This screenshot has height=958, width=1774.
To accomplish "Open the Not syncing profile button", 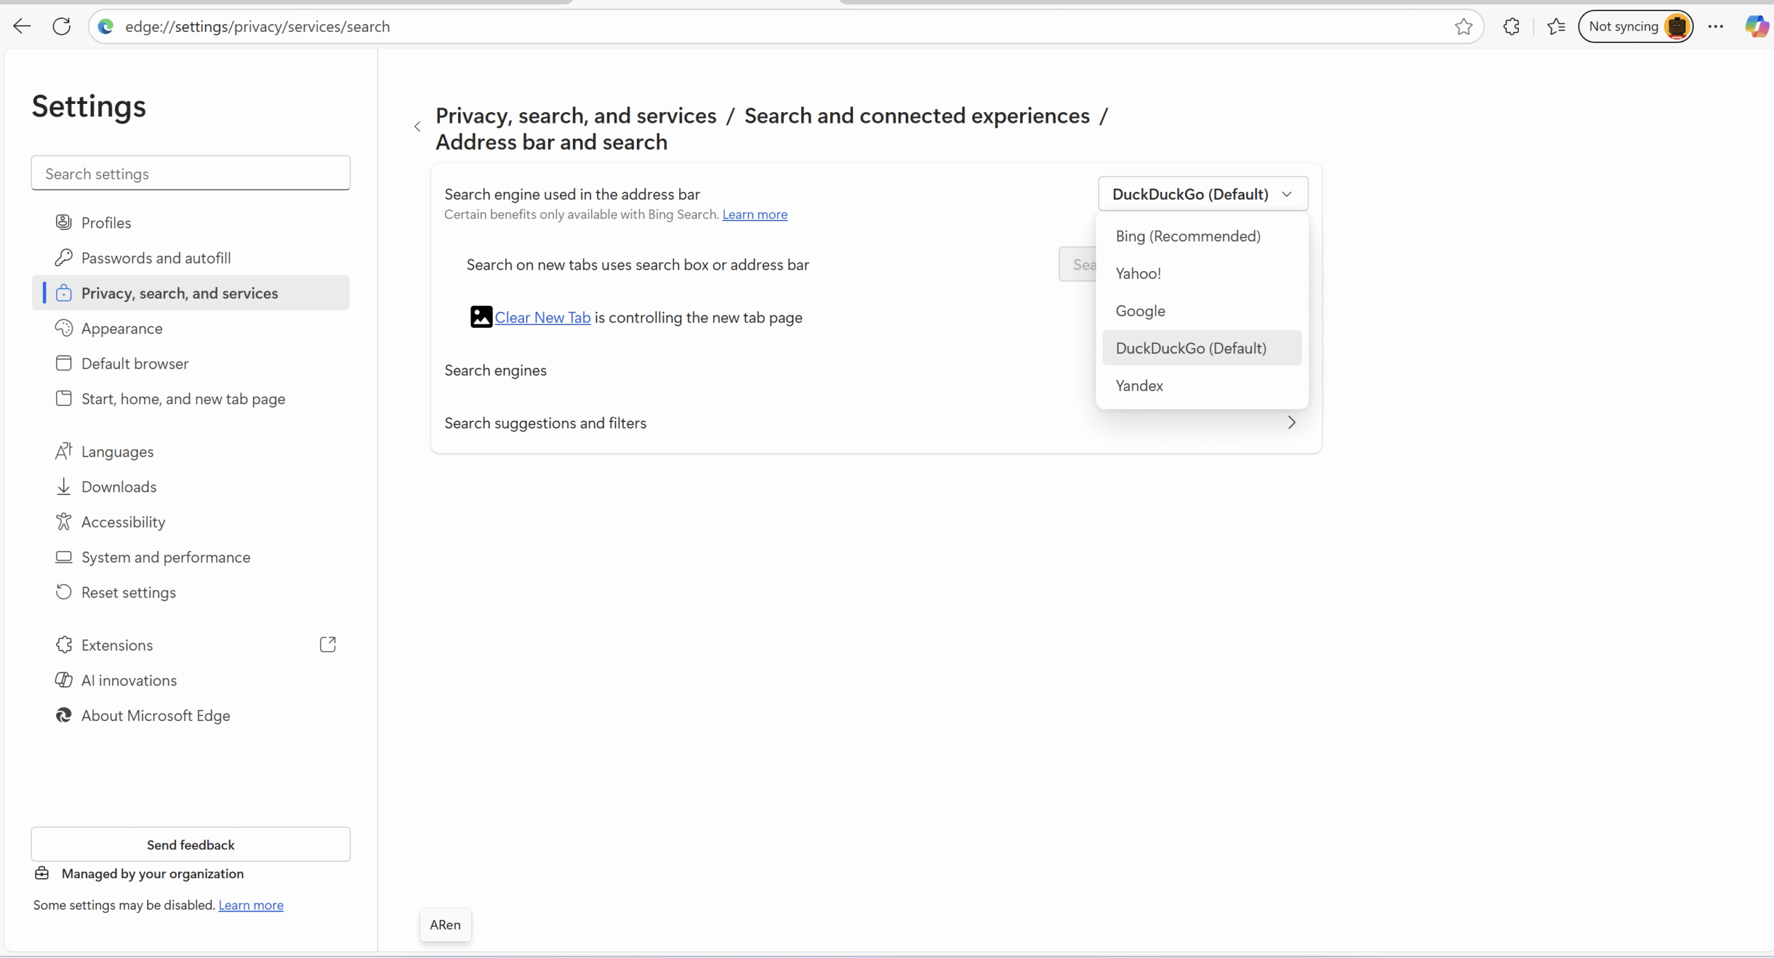I will click(1635, 26).
